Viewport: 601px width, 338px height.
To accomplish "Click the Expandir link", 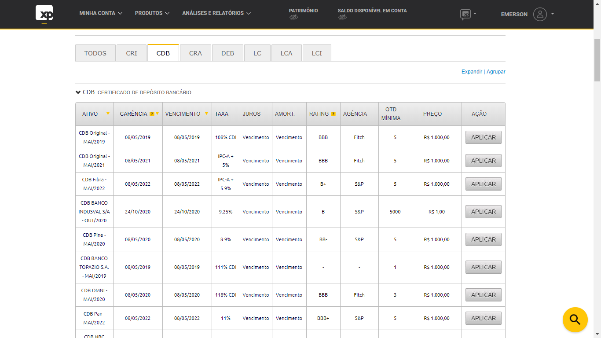I will click(472, 72).
